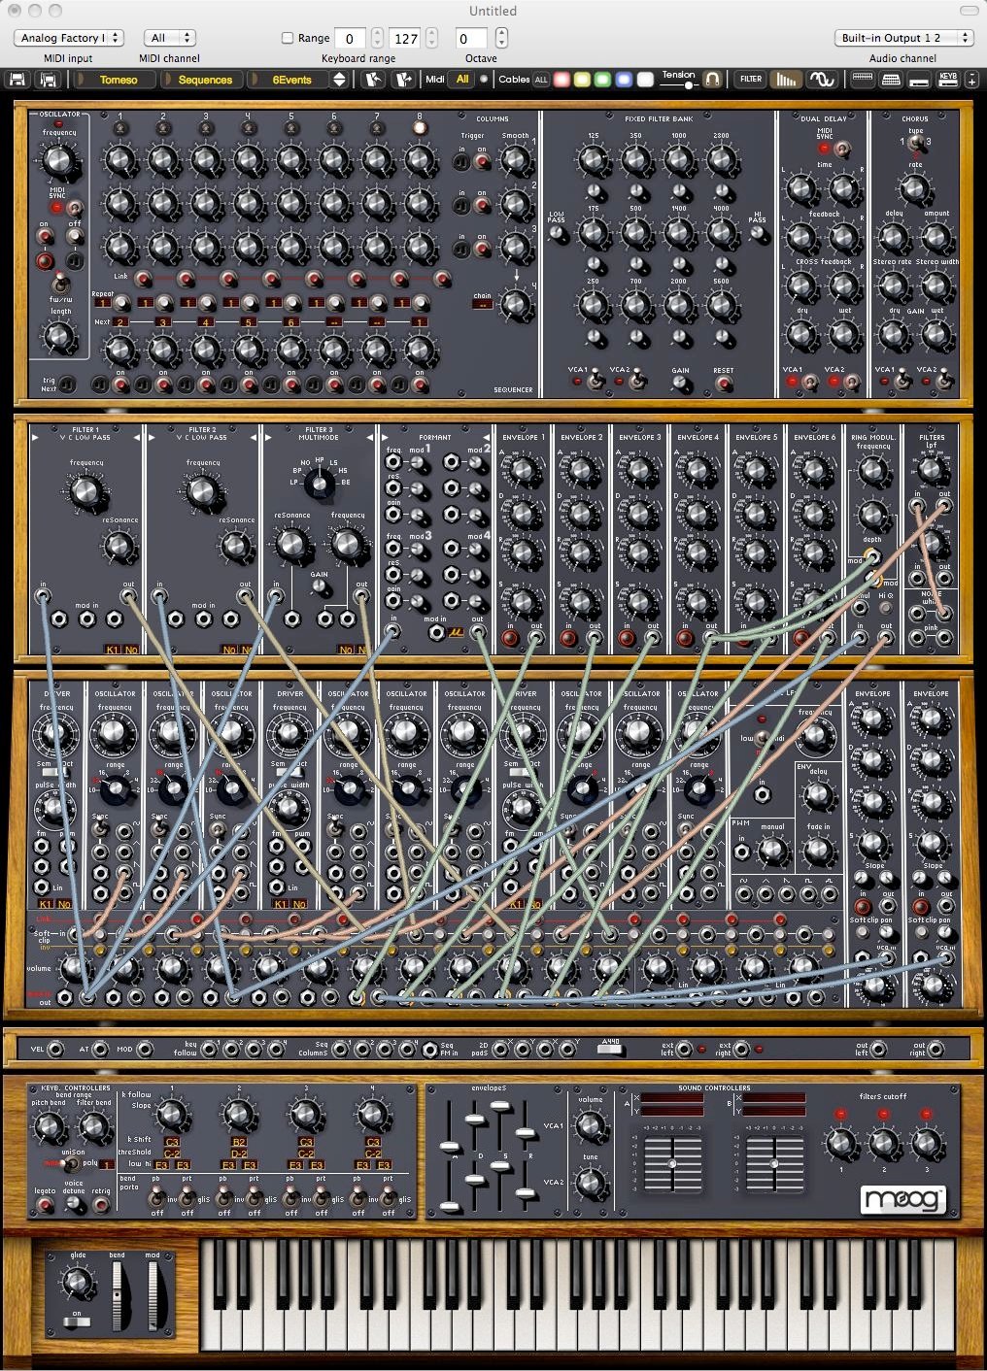Click the Octave value field
Screen dimensions: 987x1371
pos(471,39)
